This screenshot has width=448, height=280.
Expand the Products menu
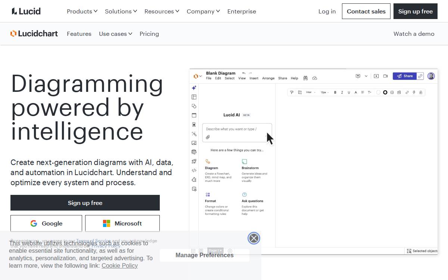82,11
